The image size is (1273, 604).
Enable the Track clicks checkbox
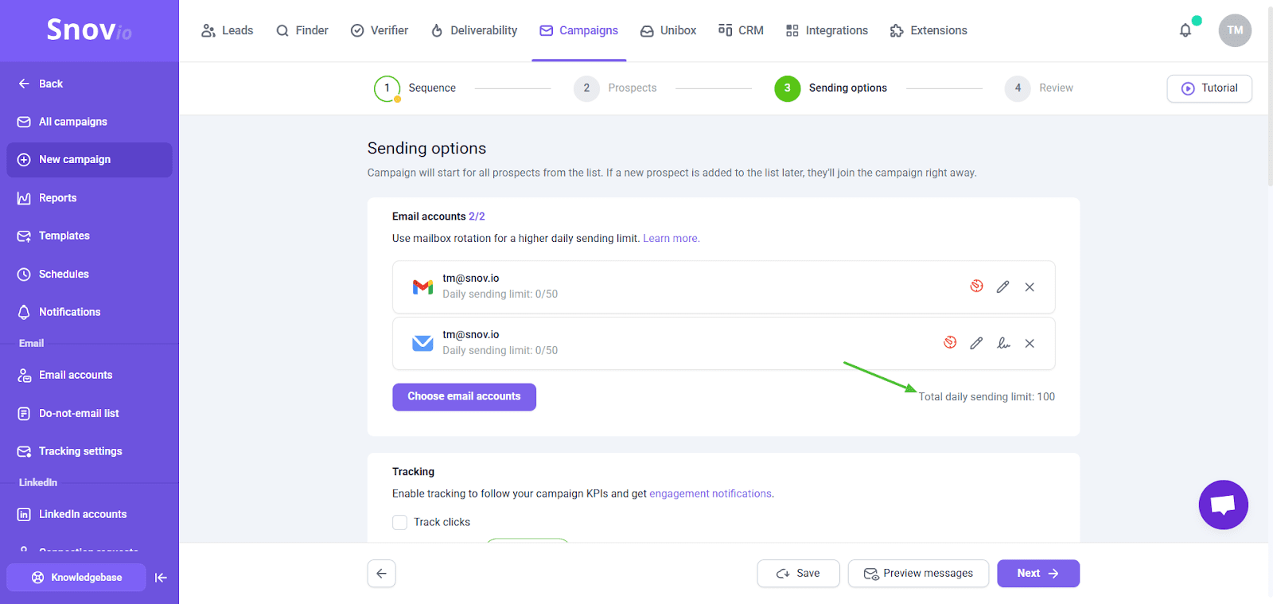tap(399, 522)
